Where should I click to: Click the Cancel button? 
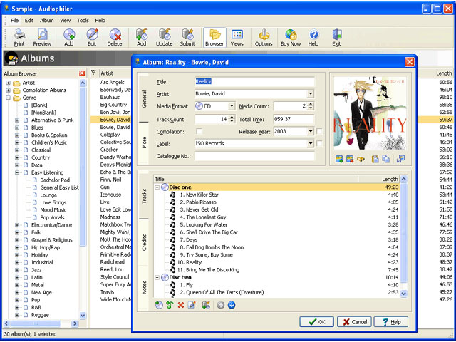pos(354,322)
